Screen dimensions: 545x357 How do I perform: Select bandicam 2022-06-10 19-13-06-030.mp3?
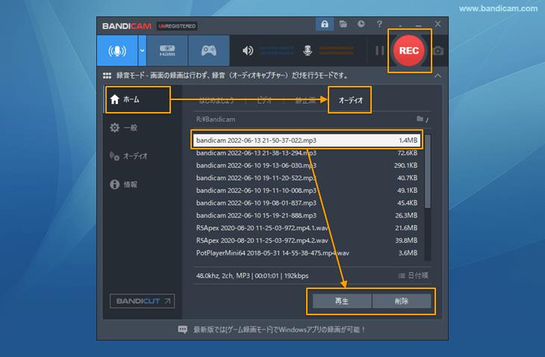click(x=307, y=166)
